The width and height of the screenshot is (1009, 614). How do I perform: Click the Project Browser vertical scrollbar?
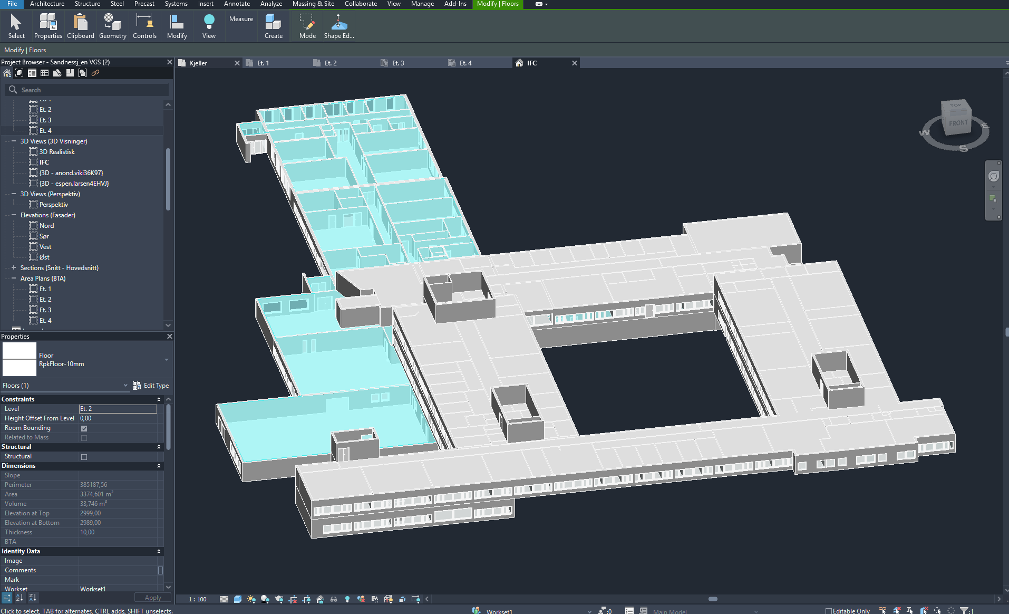click(x=168, y=179)
